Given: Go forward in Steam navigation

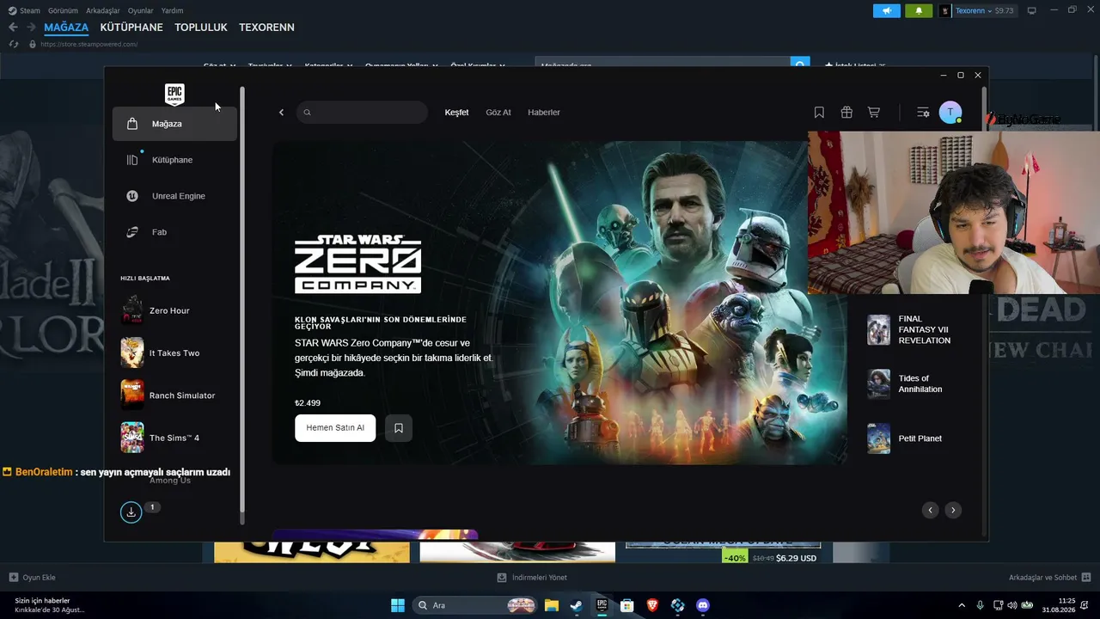Looking at the screenshot, I should [x=31, y=28].
